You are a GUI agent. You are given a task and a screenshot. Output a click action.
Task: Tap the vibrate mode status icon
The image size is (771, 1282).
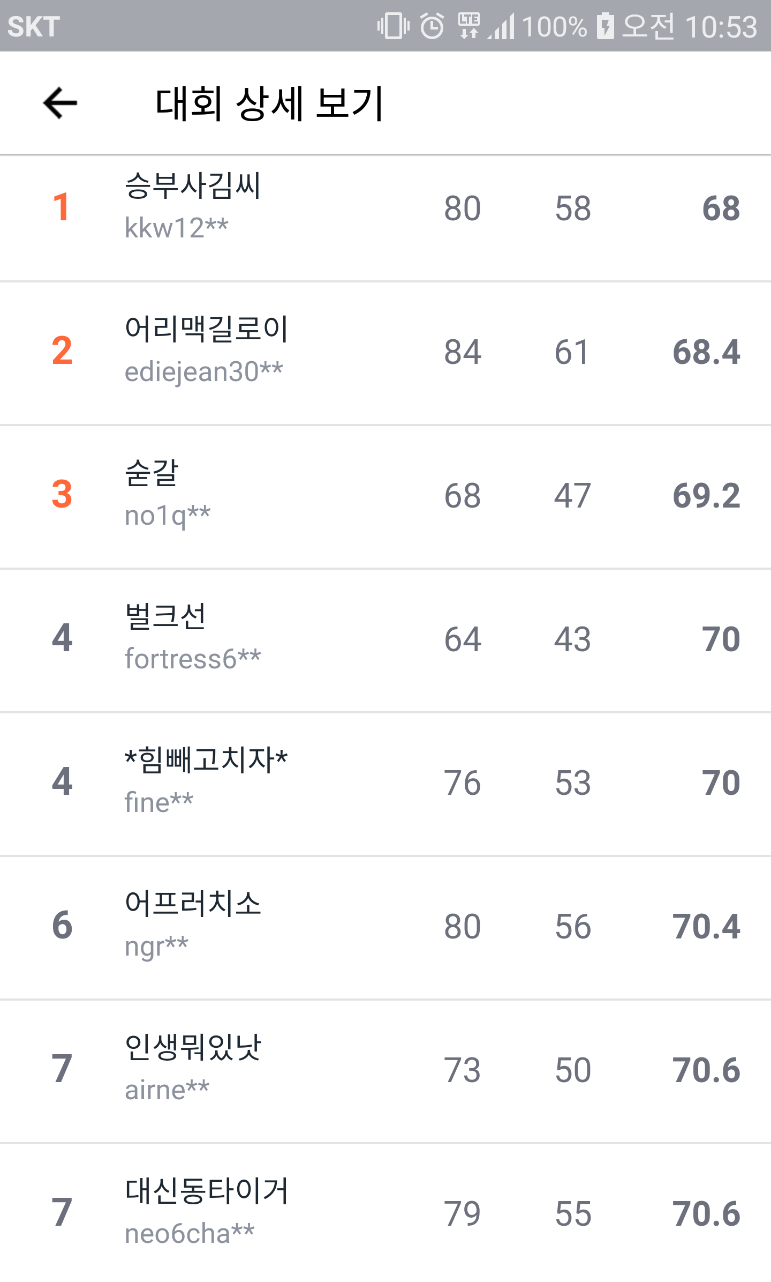coord(393,26)
